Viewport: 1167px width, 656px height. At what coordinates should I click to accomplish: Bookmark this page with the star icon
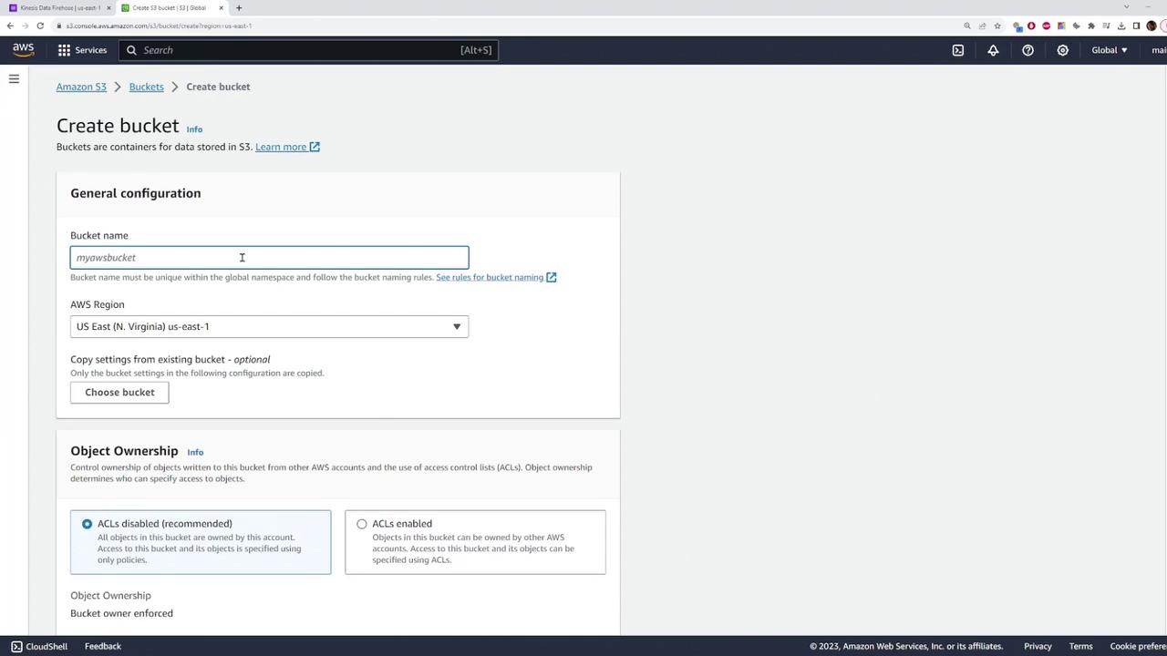[997, 26]
